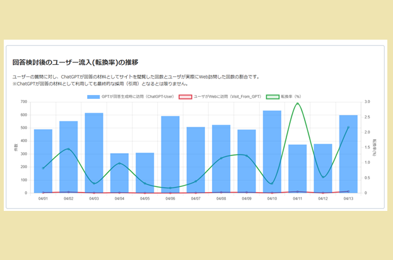Click the 2.5 tick on right axis

pyautogui.click(x=367, y=117)
